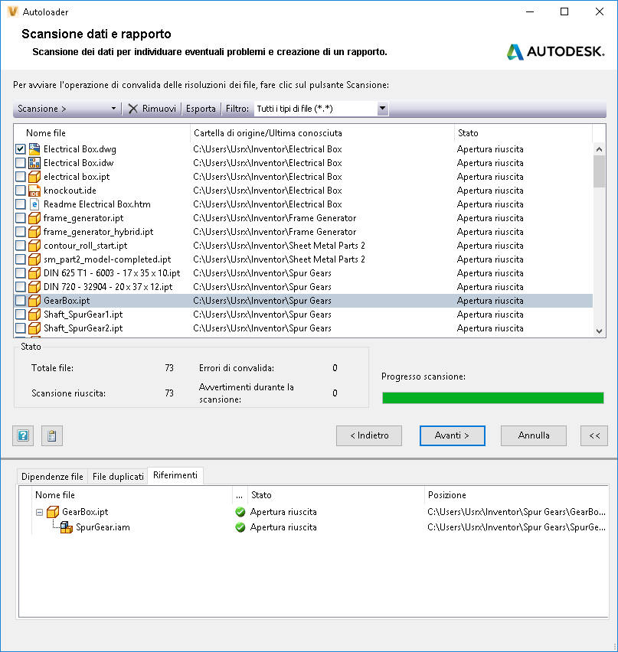Image resolution: width=618 pixels, height=652 pixels.
Task: Click the file list scroll up arrow
Action: tap(600, 149)
